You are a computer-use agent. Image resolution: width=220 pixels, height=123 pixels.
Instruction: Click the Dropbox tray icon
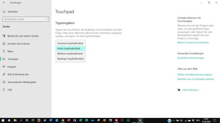point(193,120)
